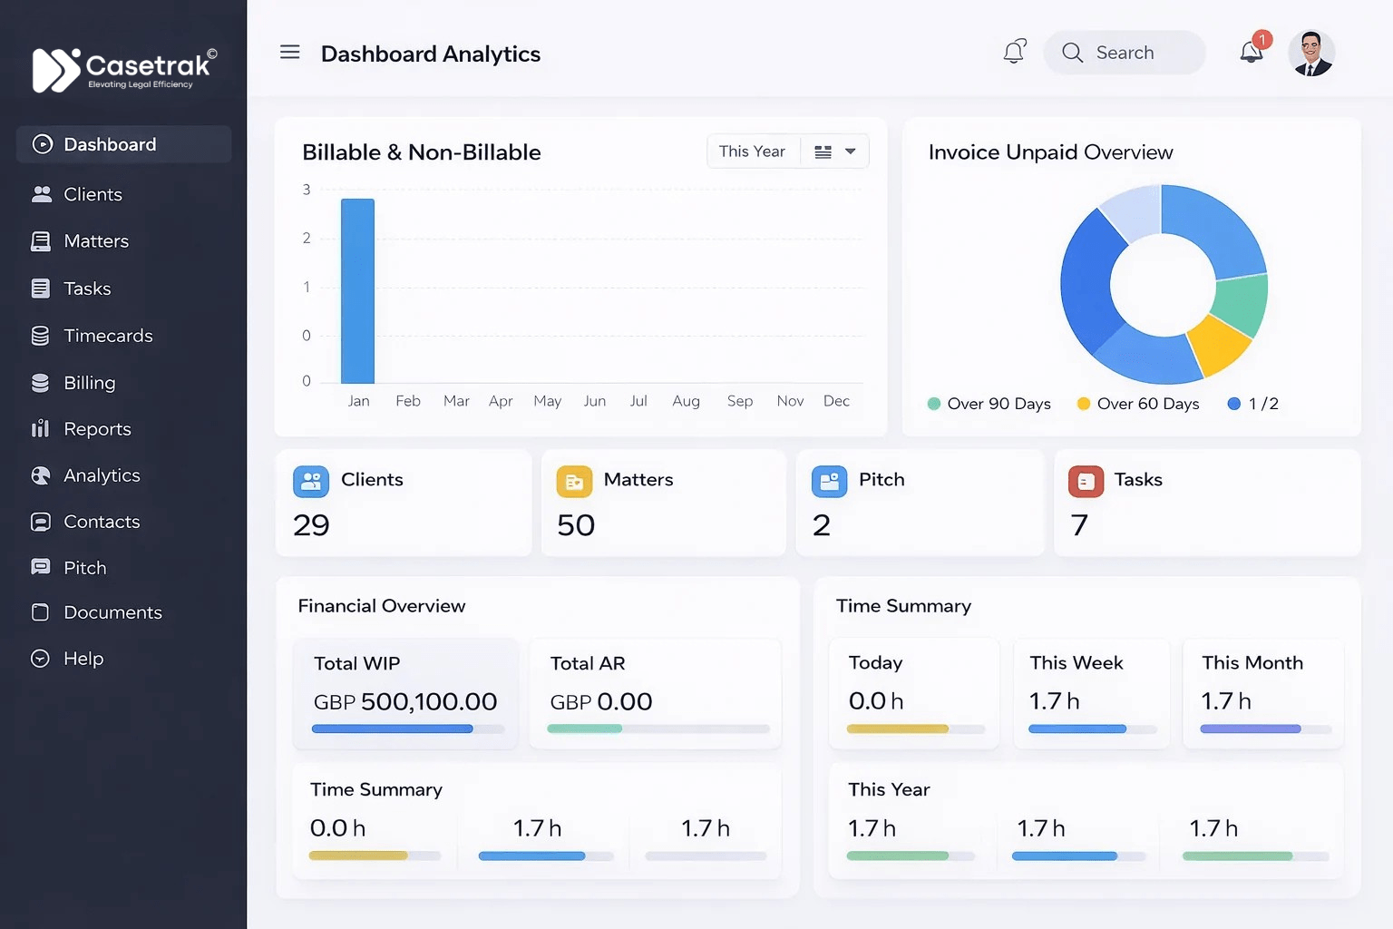Click the Casetrak logo
Screen dimensions: 1393x929
click(x=125, y=69)
